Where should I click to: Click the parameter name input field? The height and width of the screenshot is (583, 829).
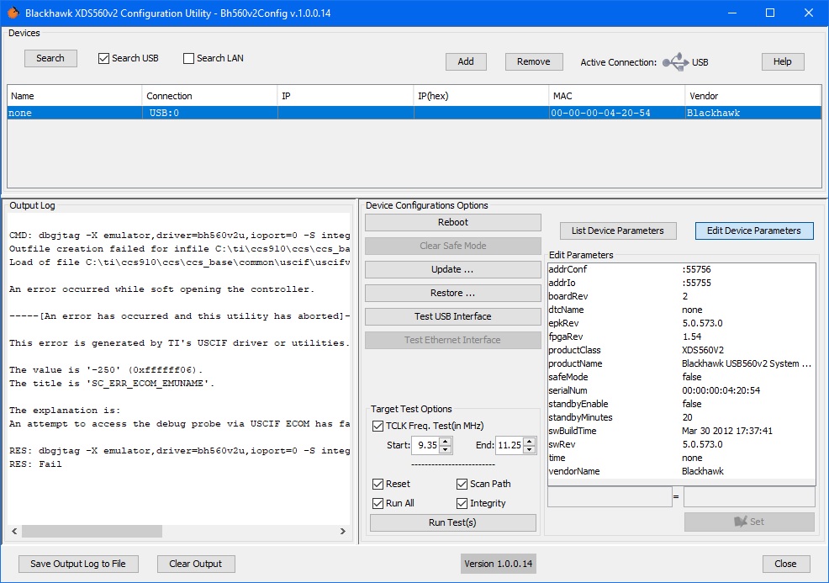pos(610,497)
